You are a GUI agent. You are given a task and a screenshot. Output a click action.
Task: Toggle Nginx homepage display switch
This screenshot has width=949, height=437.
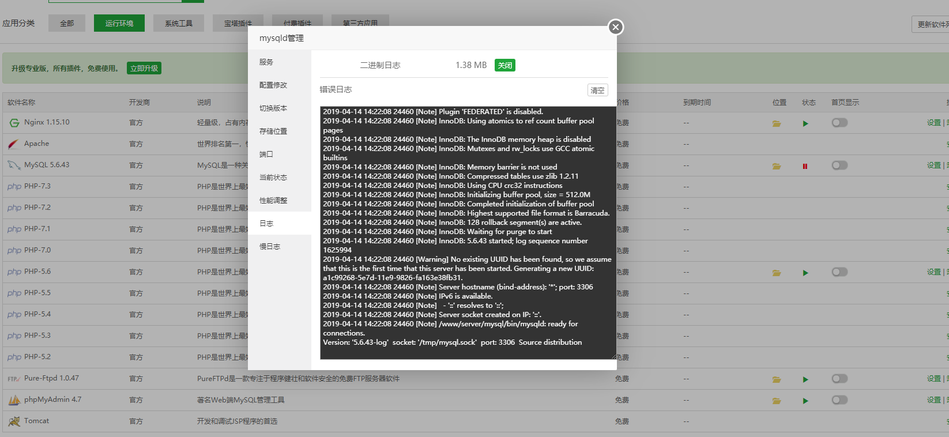[x=839, y=123]
